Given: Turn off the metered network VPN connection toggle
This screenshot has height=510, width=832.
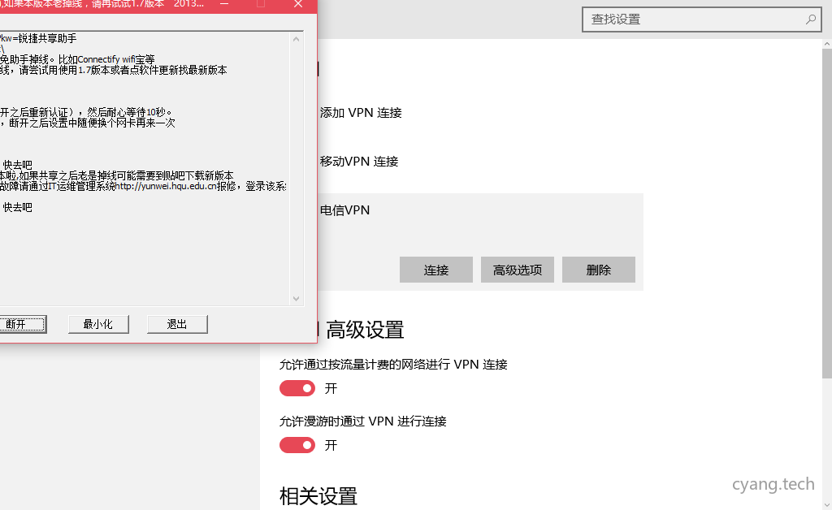Looking at the screenshot, I should tap(297, 388).
